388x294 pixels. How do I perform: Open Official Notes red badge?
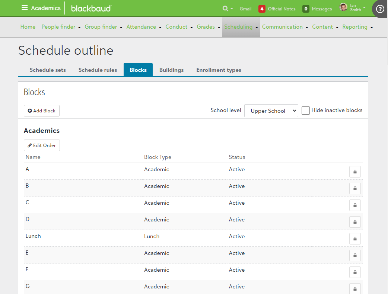(x=262, y=9)
